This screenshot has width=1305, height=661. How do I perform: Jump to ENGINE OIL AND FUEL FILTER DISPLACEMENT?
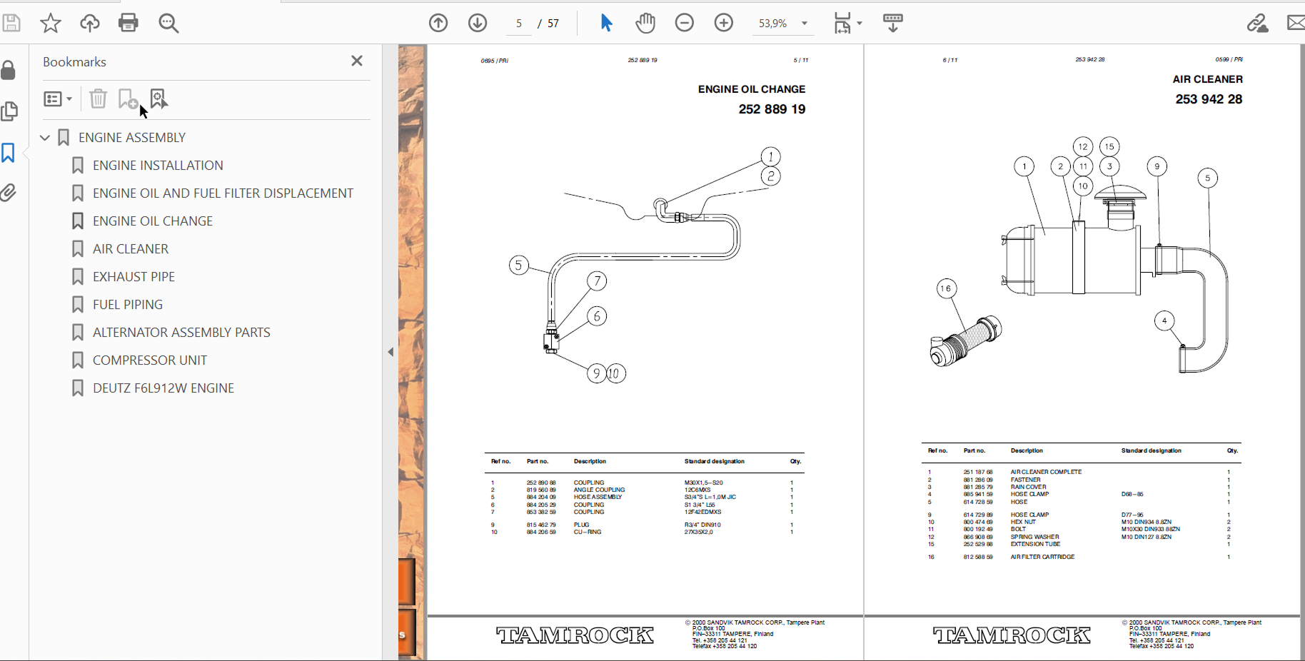click(x=223, y=193)
